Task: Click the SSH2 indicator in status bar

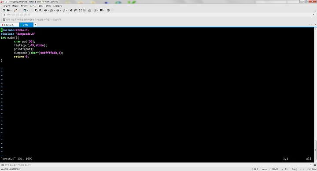Action: 255,169
